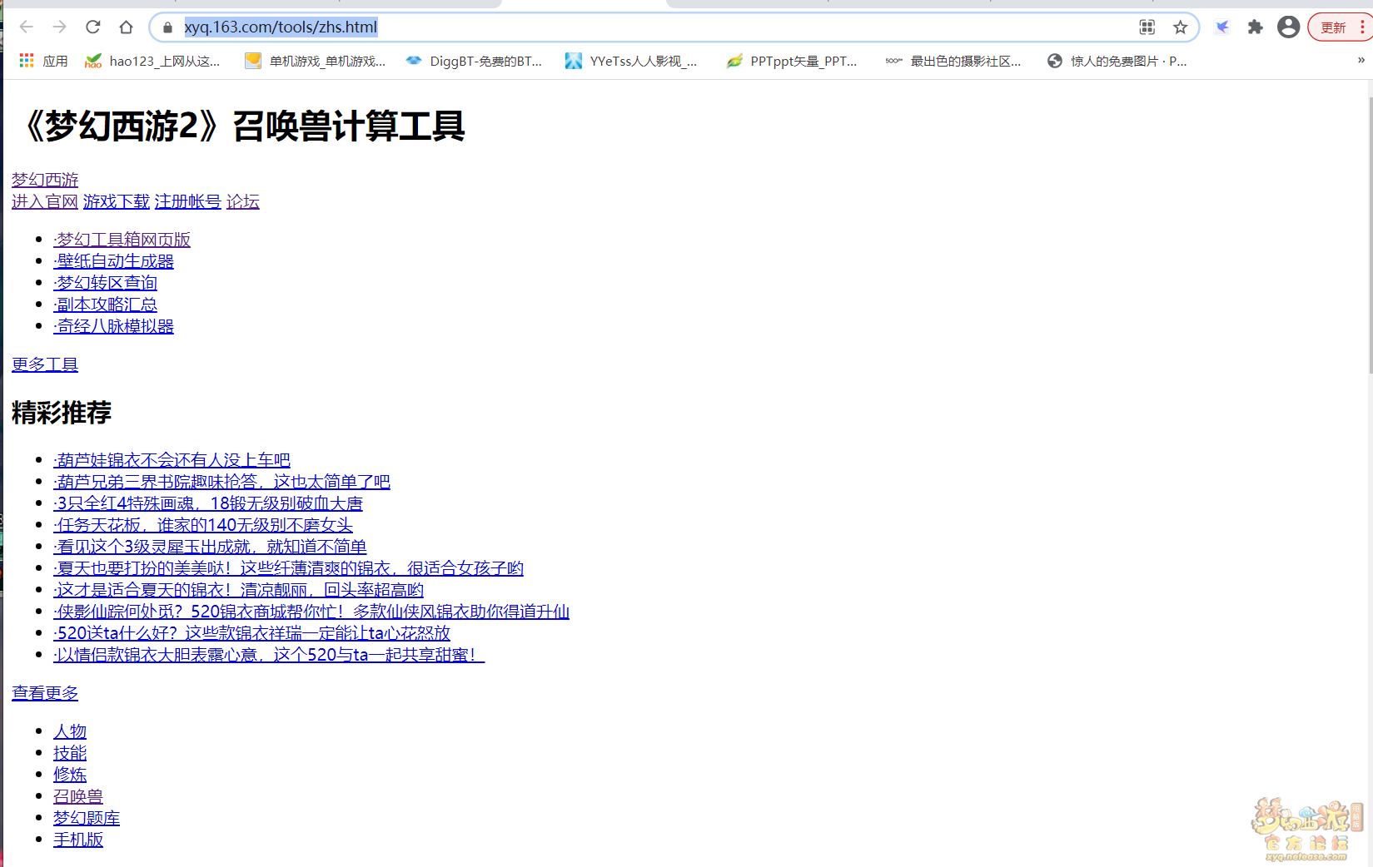Open 任务天花板 140无级别 article
This screenshot has height=867, width=1373.
[203, 525]
